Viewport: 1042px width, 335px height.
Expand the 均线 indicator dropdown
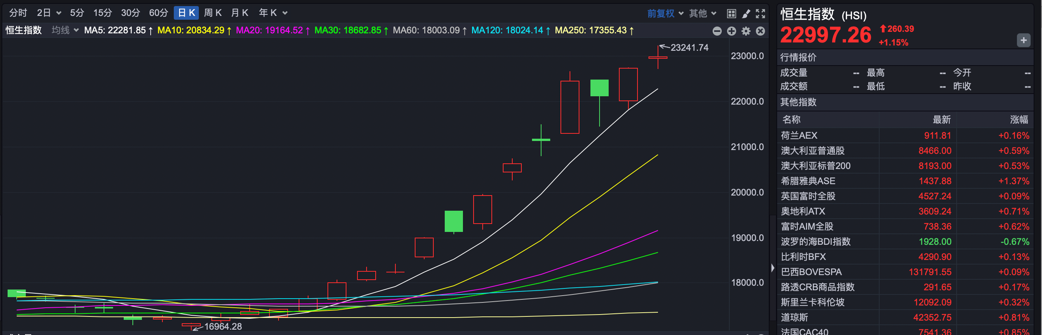click(x=65, y=30)
